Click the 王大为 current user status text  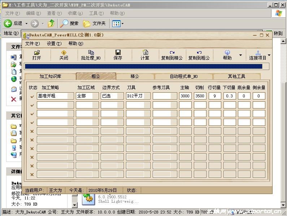pos(56,190)
